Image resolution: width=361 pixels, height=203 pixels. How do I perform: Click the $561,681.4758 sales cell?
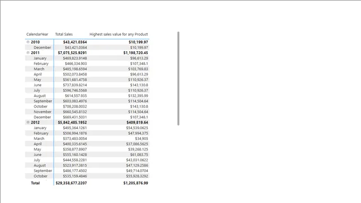pyautogui.click(x=75, y=80)
